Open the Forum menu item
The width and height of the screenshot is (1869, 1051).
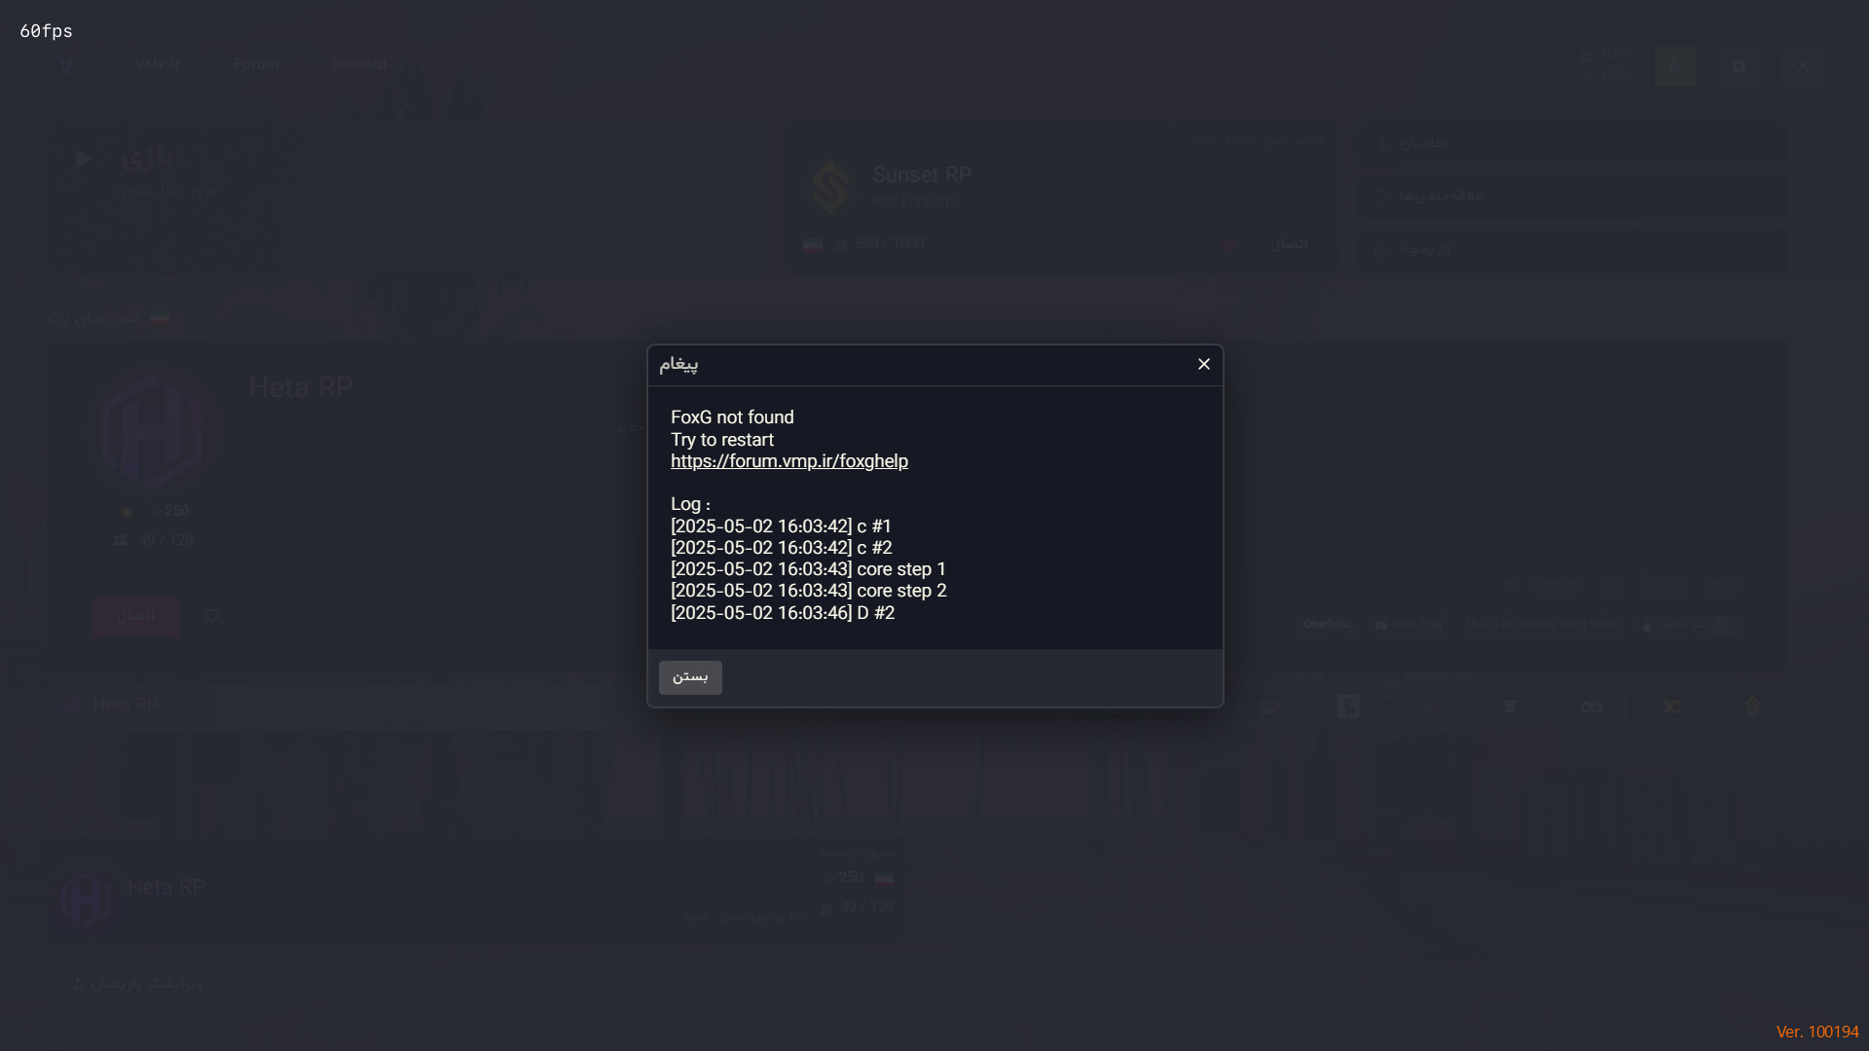(x=256, y=64)
